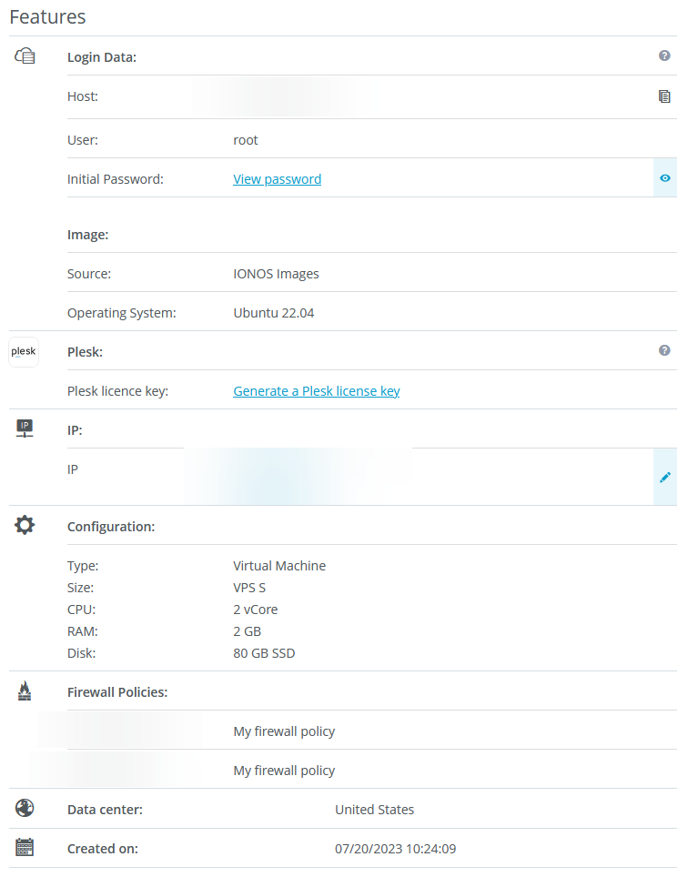Click Generate a Plesk license key
Image resolution: width=688 pixels, height=877 pixels.
click(x=316, y=391)
